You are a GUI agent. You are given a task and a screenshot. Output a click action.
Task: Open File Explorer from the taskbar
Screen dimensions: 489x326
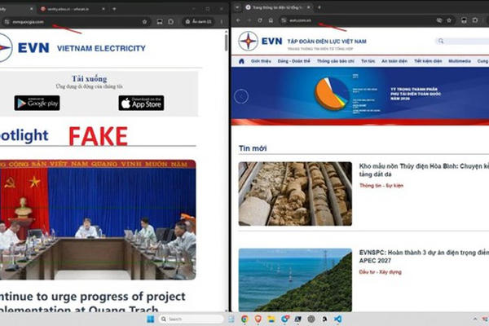271,319
